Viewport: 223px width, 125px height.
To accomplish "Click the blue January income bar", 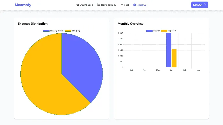I will [169, 50].
